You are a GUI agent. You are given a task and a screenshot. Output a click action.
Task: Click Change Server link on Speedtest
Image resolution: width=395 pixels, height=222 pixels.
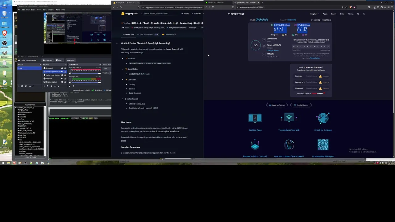(x=272, y=50)
